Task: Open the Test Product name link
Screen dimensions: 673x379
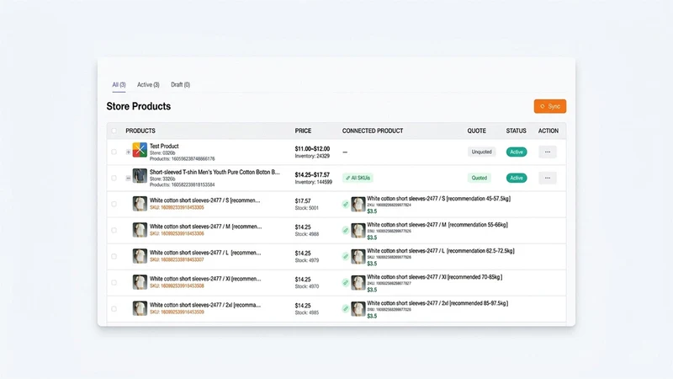Action: point(164,146)
